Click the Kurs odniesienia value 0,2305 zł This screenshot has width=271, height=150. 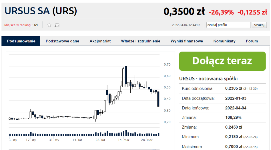click(x=234, y=88)
